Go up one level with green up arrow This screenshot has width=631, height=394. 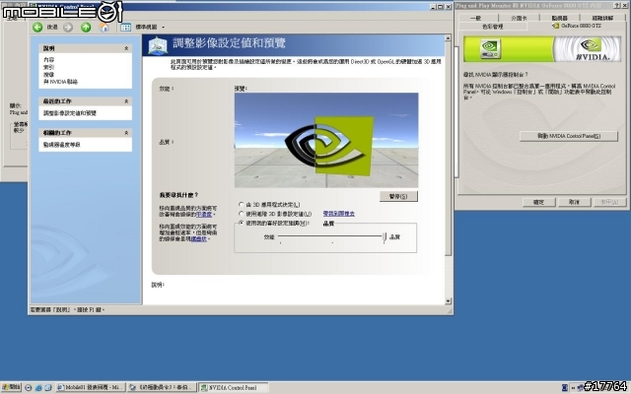86,27
